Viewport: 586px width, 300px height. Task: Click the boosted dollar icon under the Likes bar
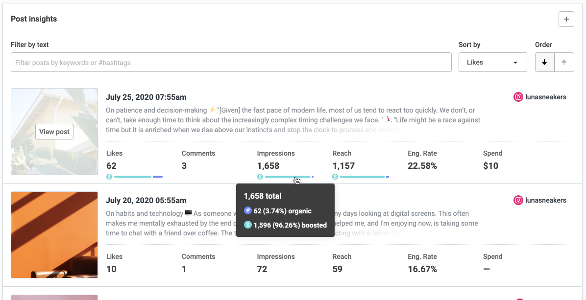tap(109, 176)
